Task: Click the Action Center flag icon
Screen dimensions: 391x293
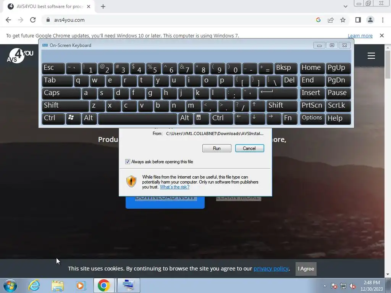Action: (x=334, y=286)
